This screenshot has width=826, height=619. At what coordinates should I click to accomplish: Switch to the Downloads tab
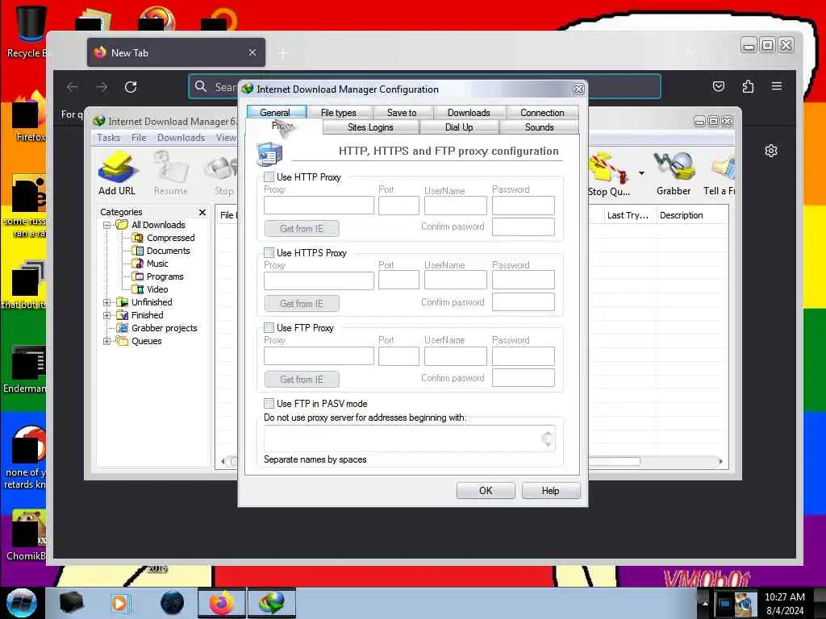point(469,113)
